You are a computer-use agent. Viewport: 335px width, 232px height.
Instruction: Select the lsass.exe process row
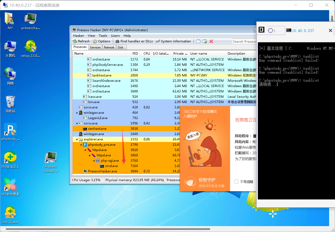tap(165, 97)
